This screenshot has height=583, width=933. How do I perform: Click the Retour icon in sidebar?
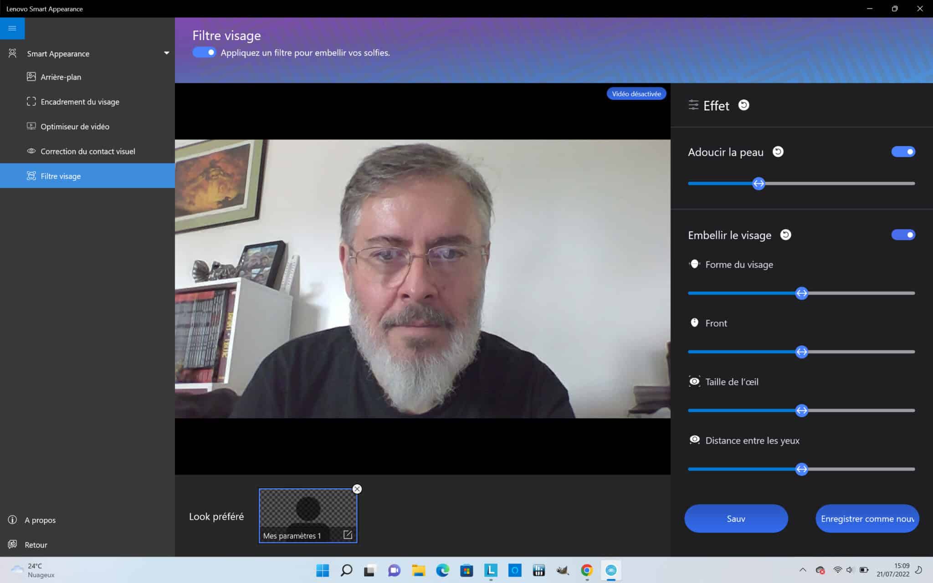(x=12, y=544)
